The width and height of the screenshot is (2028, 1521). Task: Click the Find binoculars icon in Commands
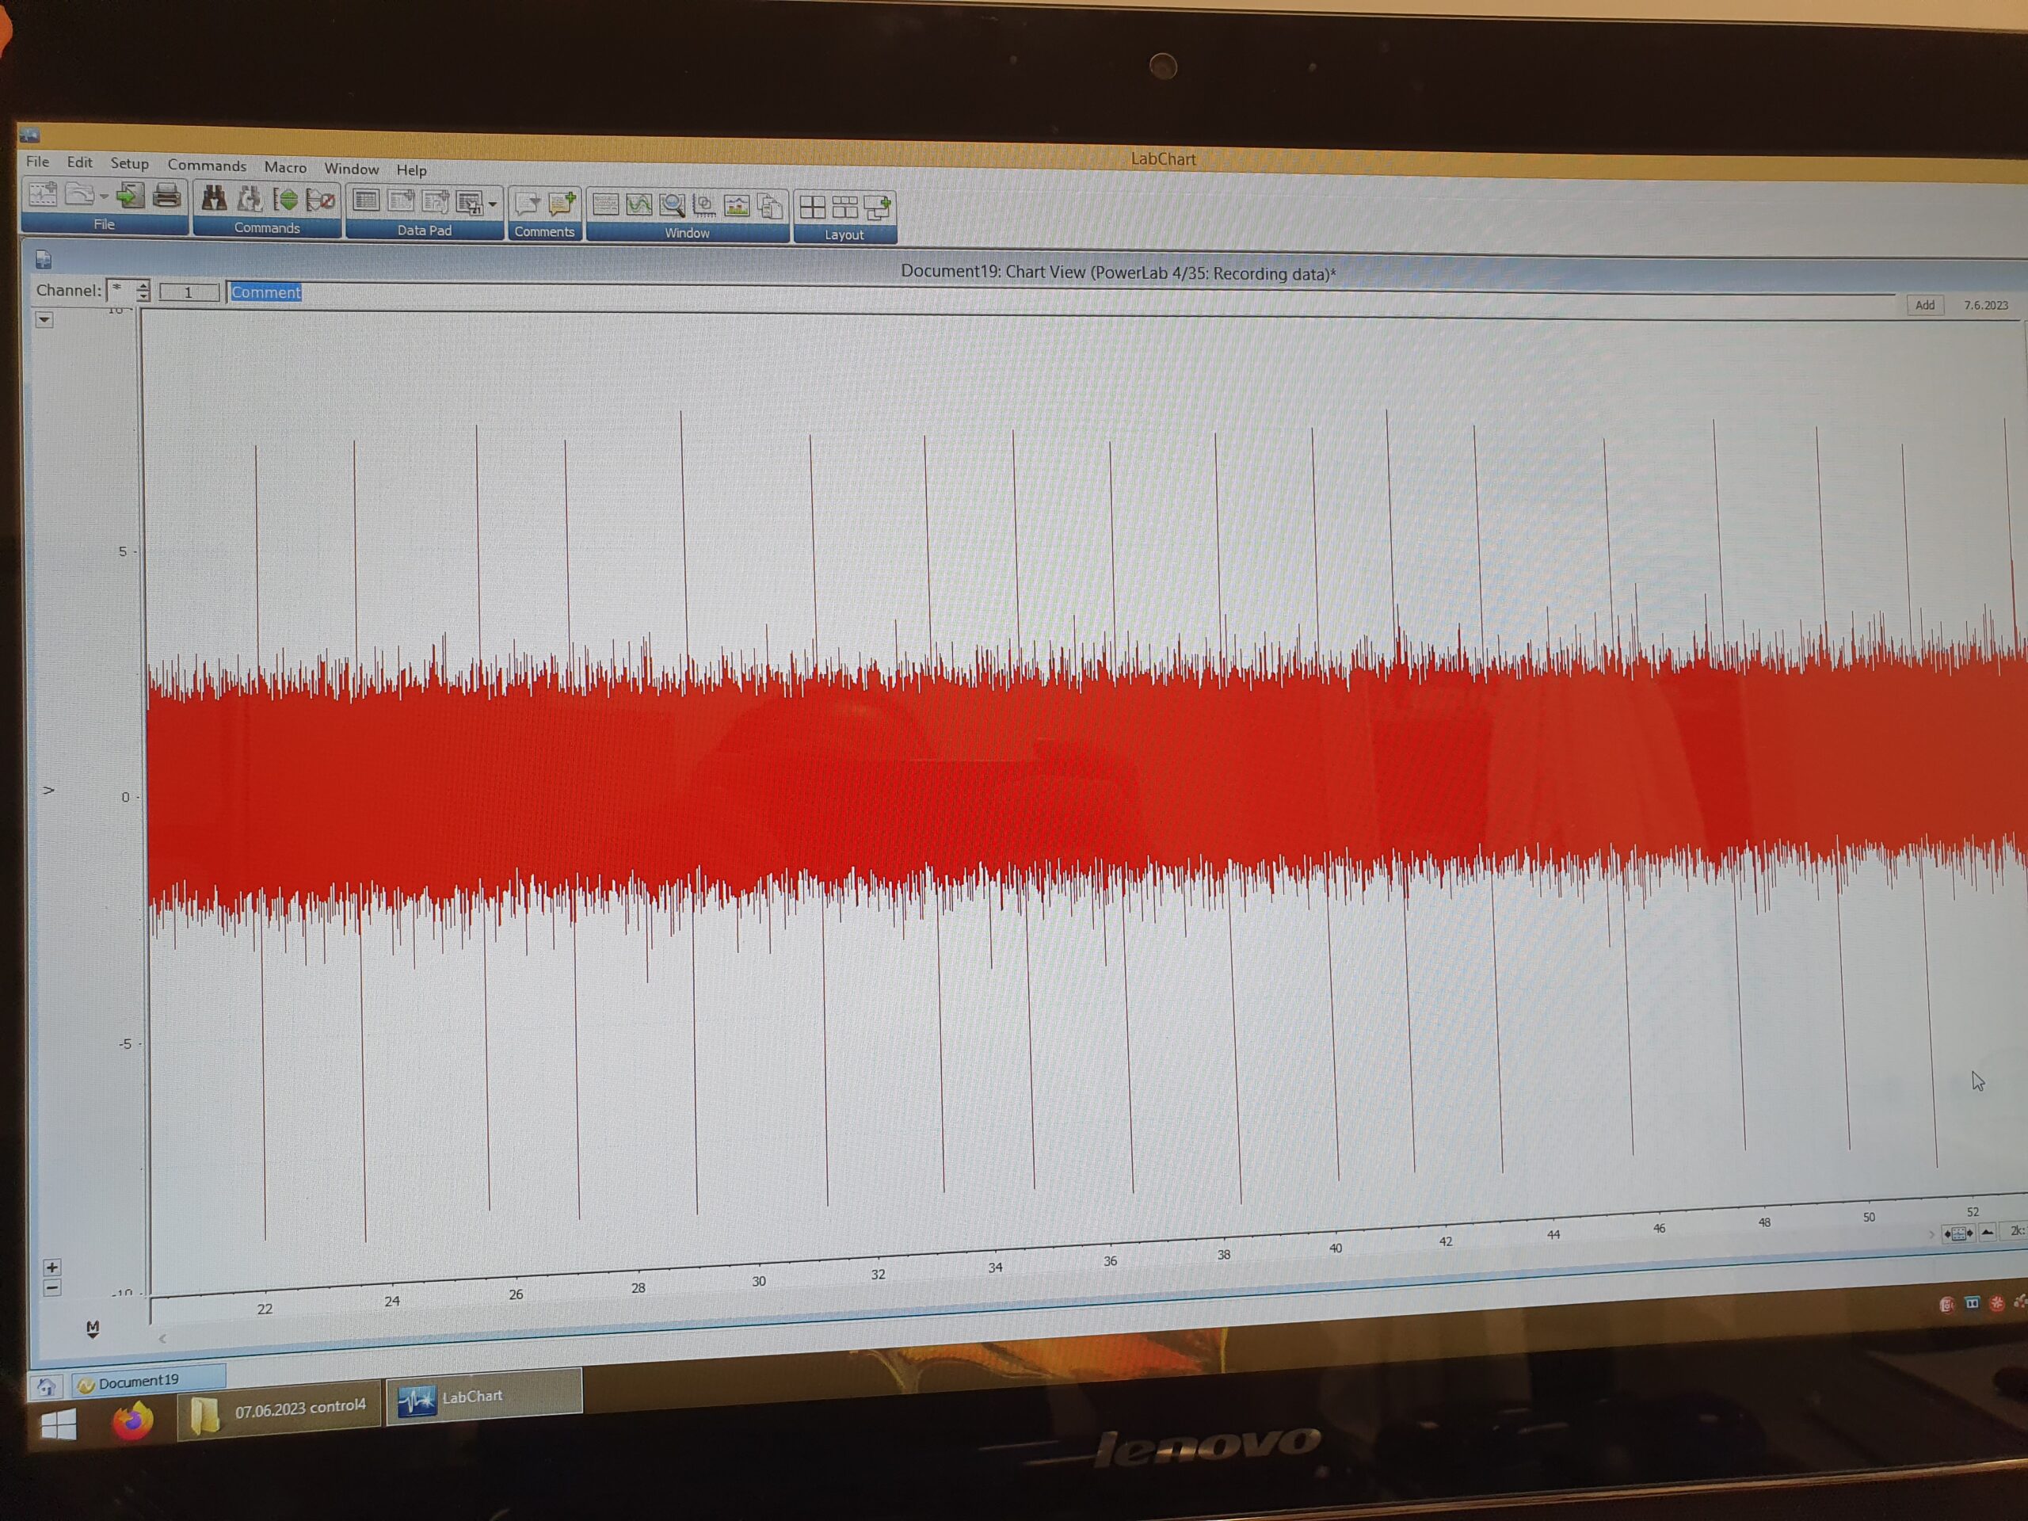click(x=214, y=197)
